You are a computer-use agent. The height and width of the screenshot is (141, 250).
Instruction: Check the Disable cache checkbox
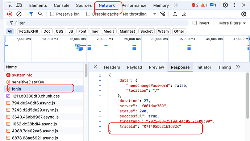88,14
